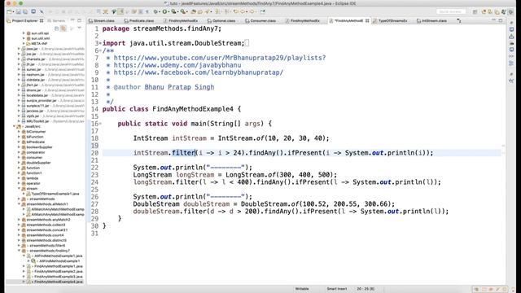Click the Collapse All icon in Project Explorer
The height and width of the screenshot is (293, 521).
56,28
